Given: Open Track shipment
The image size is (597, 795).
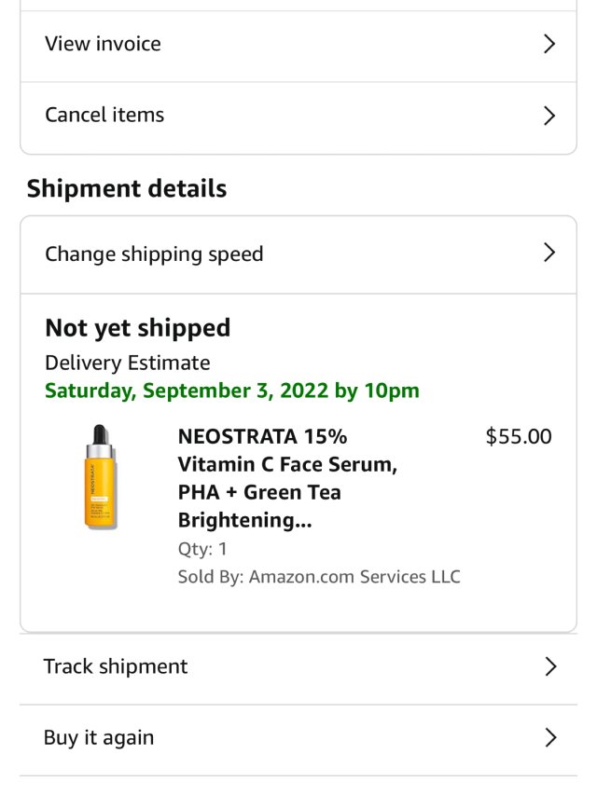Looking at the screenshot, I should [x=116, y=666].
